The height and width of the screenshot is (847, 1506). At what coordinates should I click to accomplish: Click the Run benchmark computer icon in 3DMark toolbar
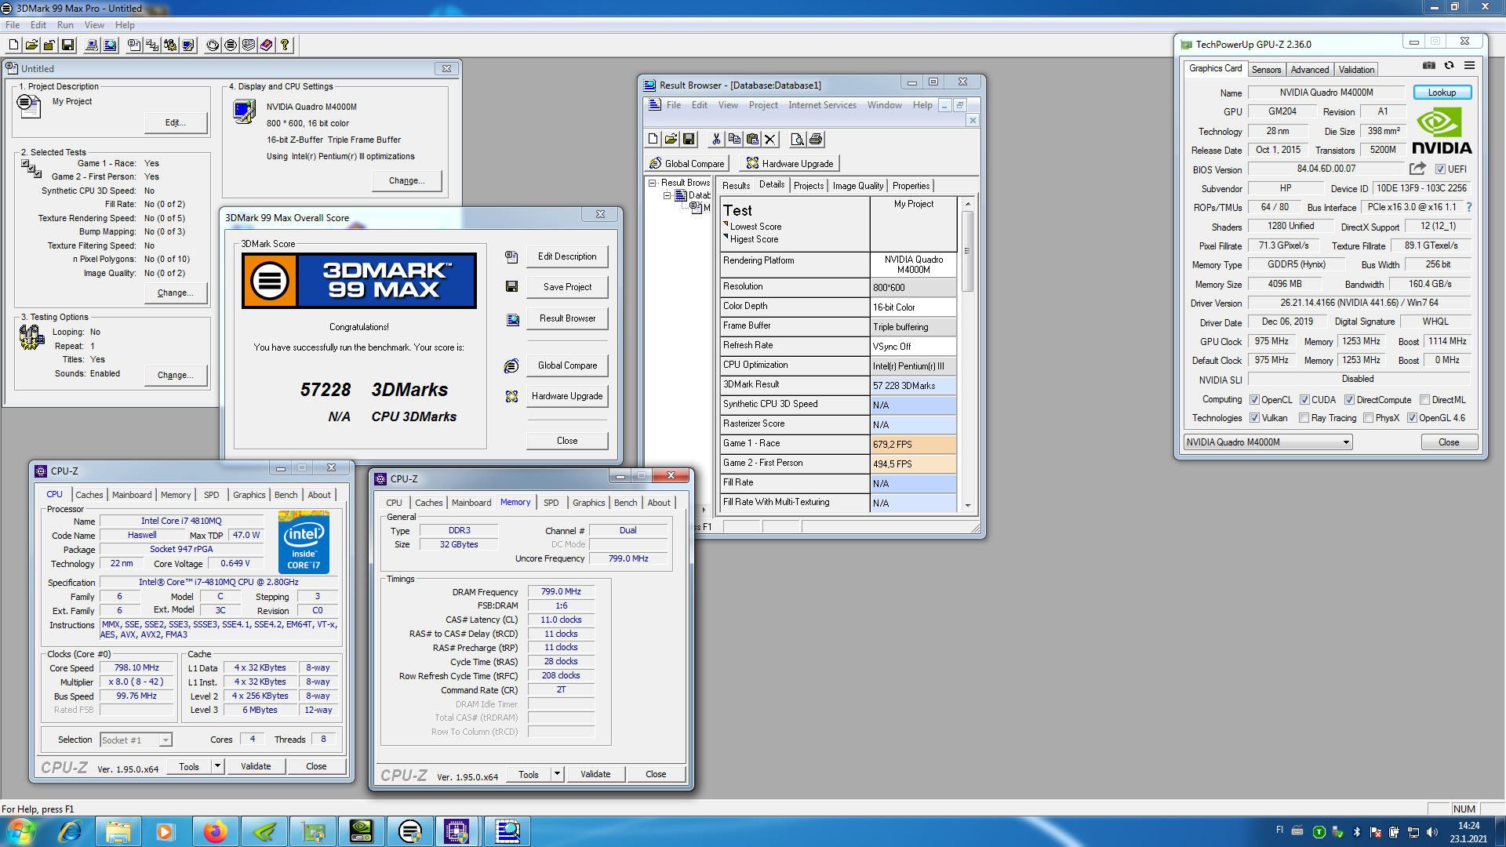(x=92, y=45)
